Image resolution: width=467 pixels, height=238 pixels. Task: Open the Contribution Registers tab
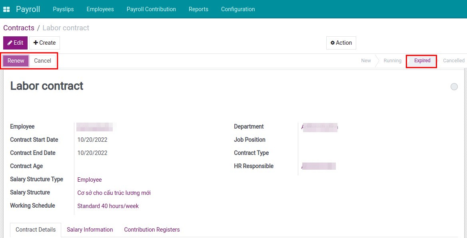152,230
